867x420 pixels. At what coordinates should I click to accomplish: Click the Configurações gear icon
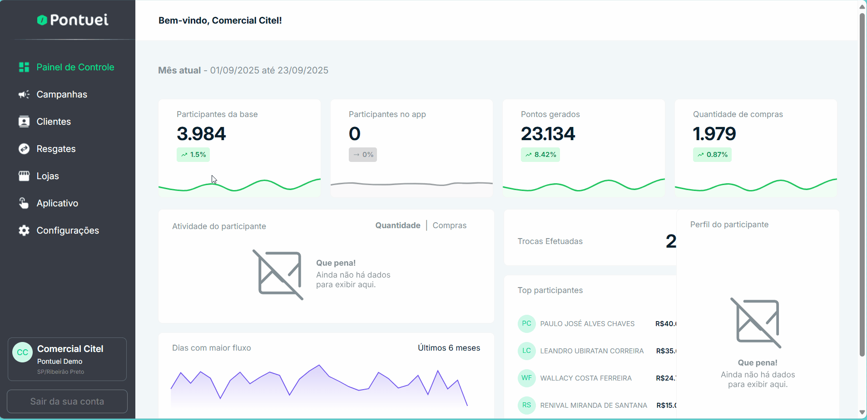pyautogui.click(x=24, y=230)
